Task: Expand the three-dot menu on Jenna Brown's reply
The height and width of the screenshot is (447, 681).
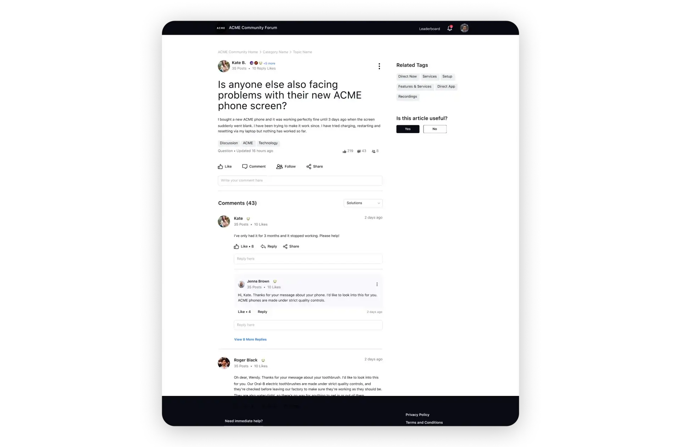Action: point(377,284)
